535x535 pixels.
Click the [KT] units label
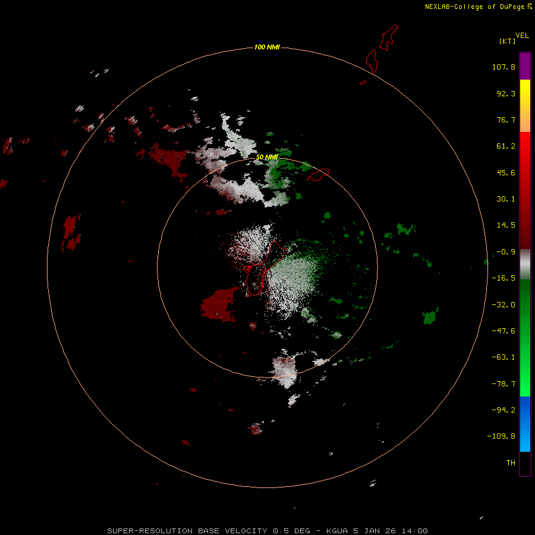(x=508, y=41)
